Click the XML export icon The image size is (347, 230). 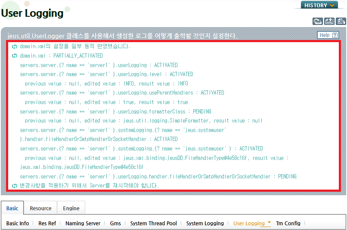tap(329, 21)
